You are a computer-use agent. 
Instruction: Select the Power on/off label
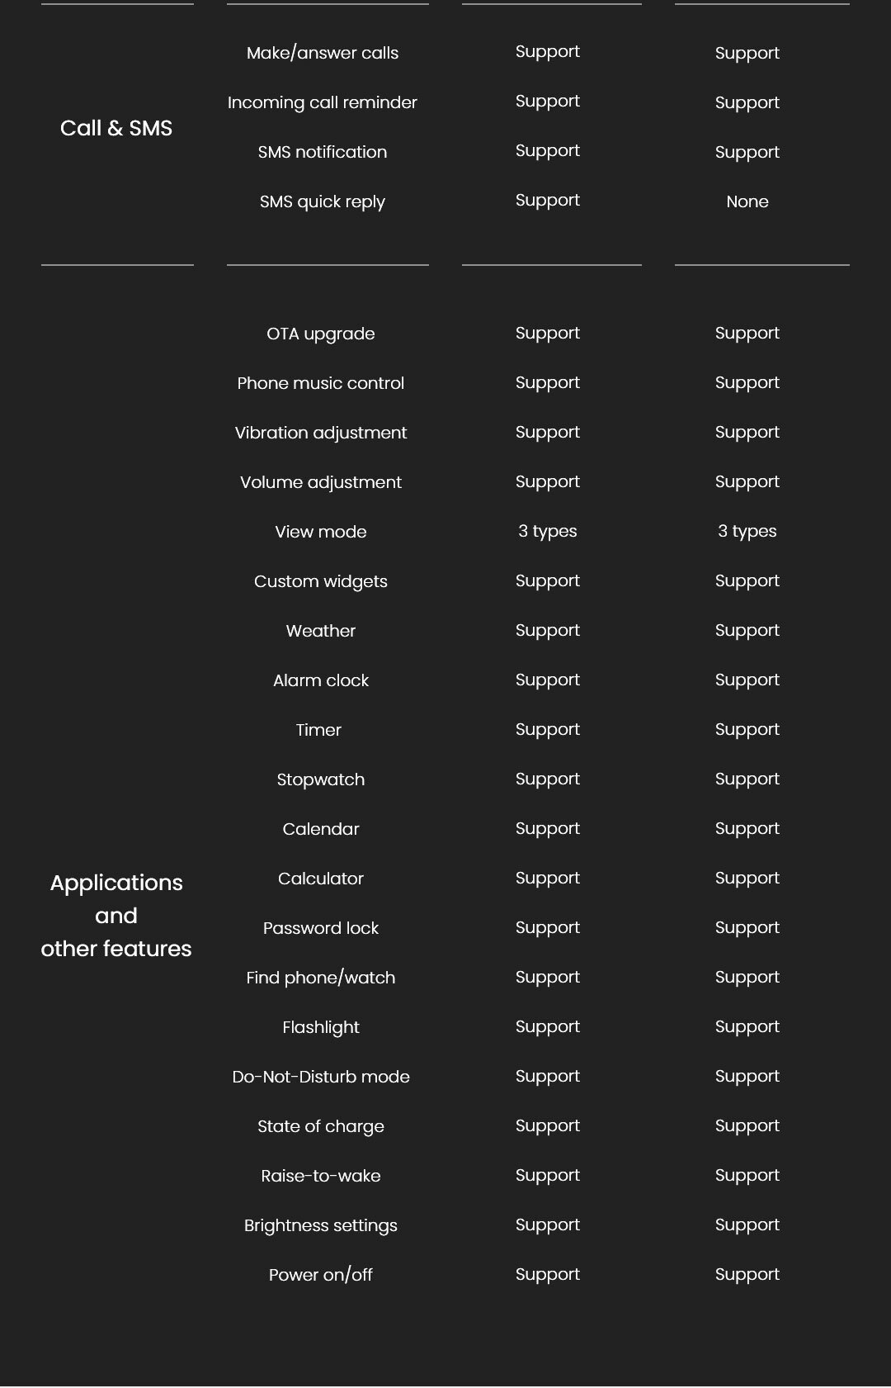[x=321, y=1275]
